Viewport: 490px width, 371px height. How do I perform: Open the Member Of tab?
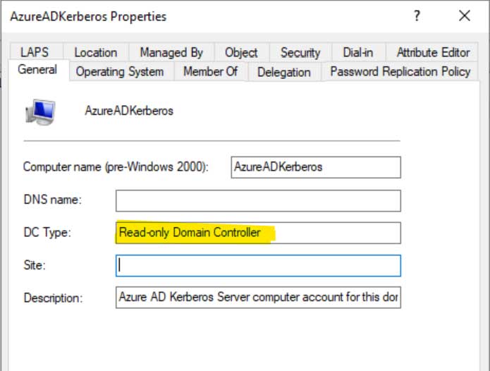click(210, 71)
